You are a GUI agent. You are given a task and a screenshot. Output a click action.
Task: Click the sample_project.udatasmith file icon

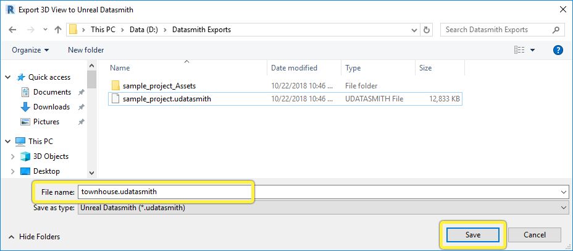coord(115,99)
